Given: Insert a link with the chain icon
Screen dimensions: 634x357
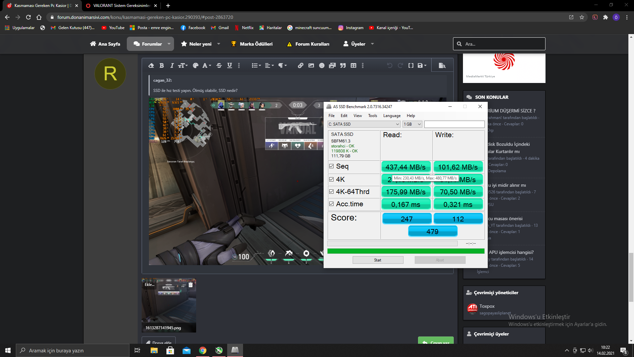Looking at the screenshot, I should (300, 65).
